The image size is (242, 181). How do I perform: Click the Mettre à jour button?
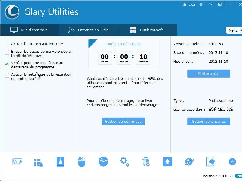point(209,74)
